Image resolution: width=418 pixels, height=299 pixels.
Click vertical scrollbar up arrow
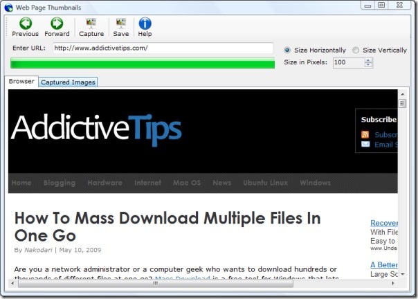[403, 94]
